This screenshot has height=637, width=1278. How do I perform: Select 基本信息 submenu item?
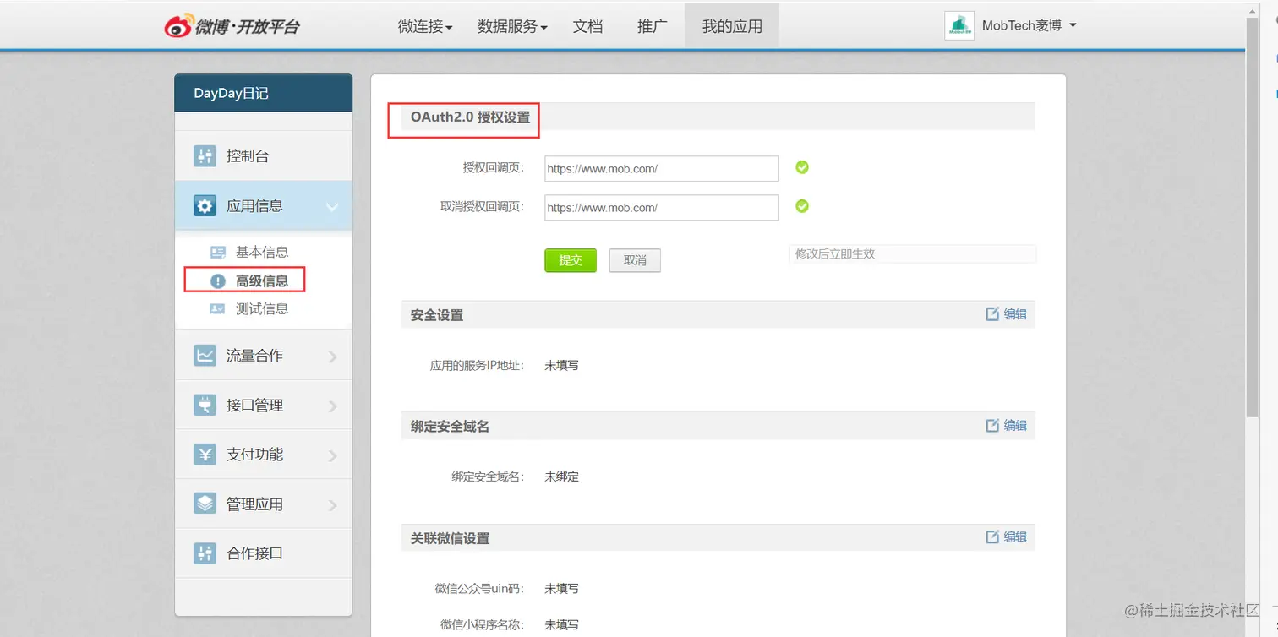tap(262, 252)
